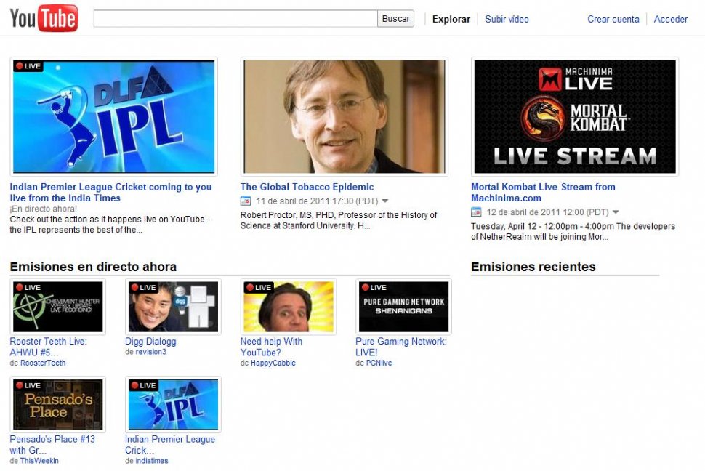705x471 pixels.
Task: Click the Crear cuenta link
Action: tap(613, 20)
